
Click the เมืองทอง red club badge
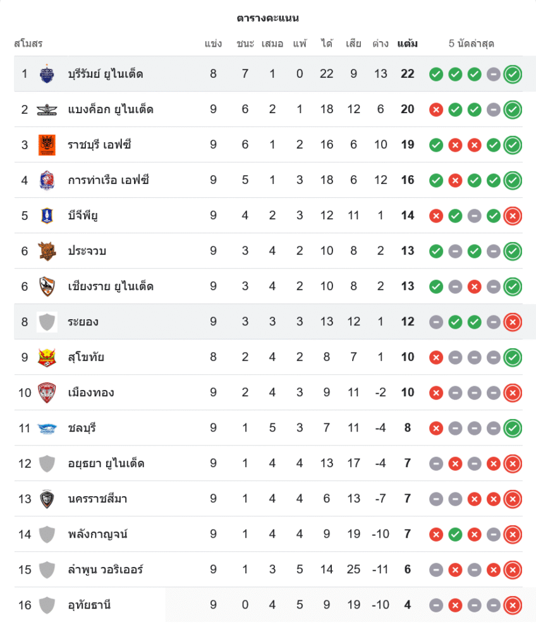pos(47,392)
